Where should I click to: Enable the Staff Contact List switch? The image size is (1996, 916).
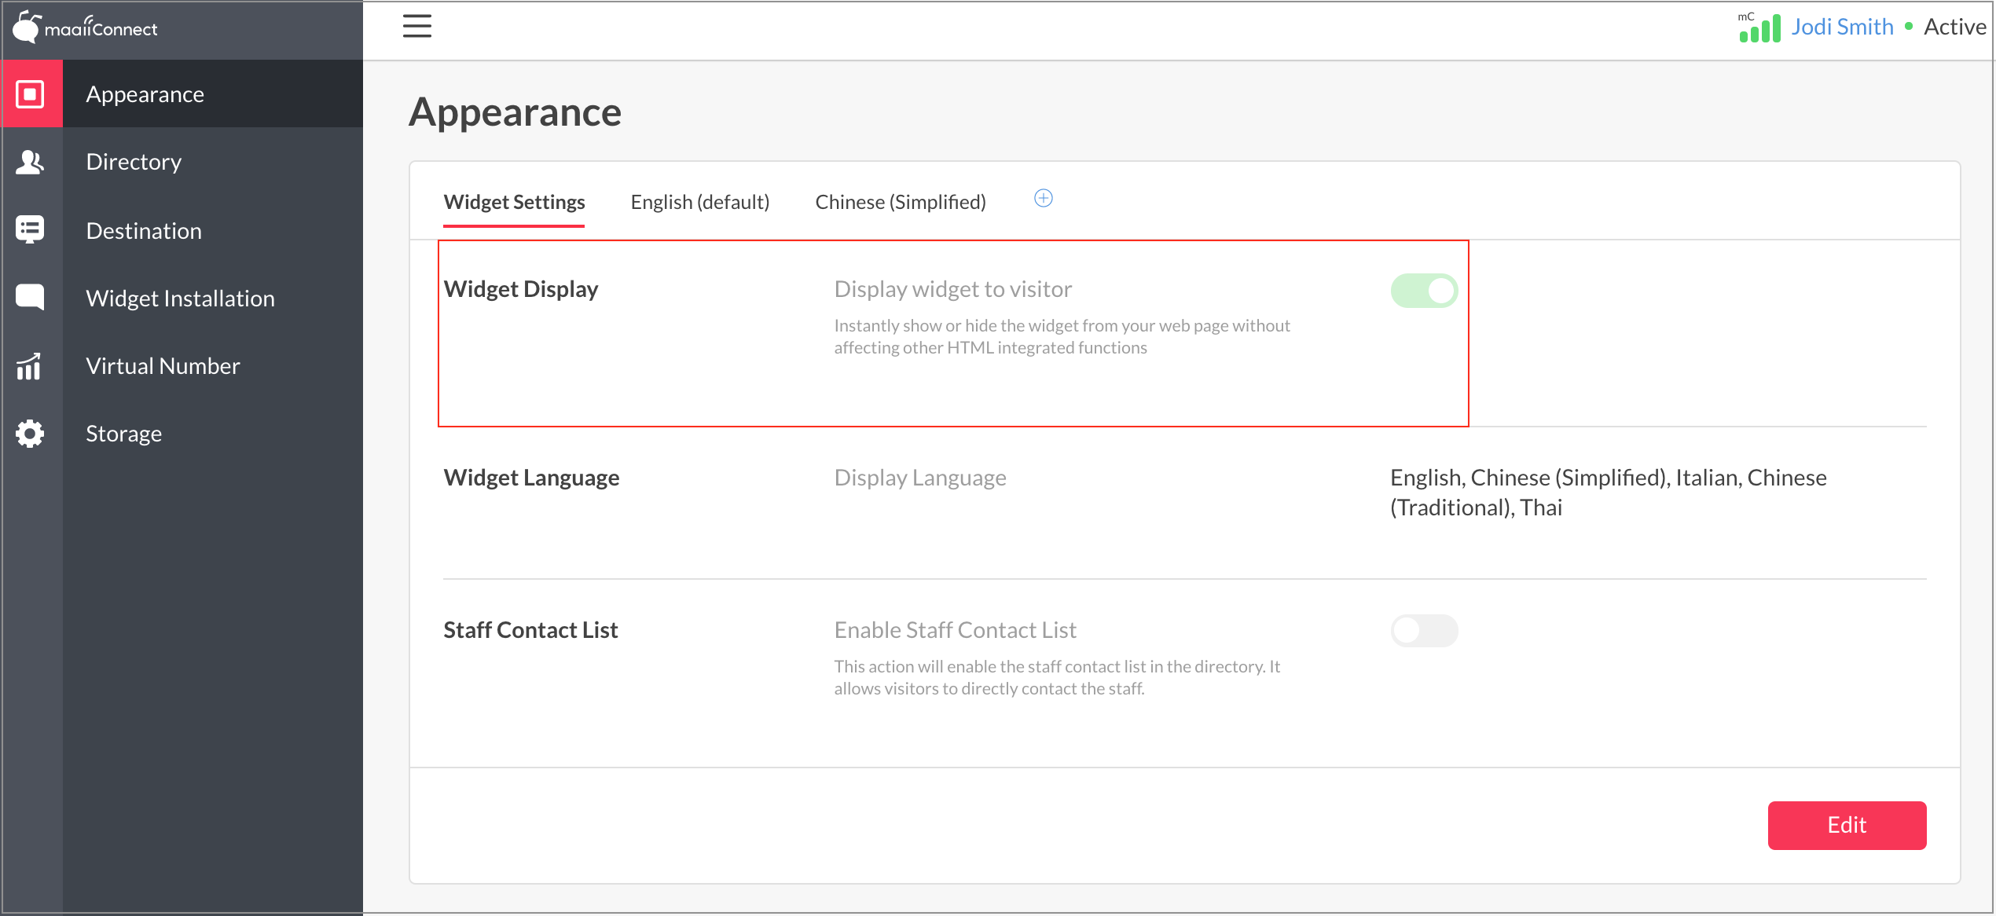(1423, 631)
